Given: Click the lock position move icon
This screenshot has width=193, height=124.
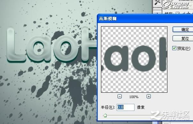Looking at the screenshot, I should 189,13.
